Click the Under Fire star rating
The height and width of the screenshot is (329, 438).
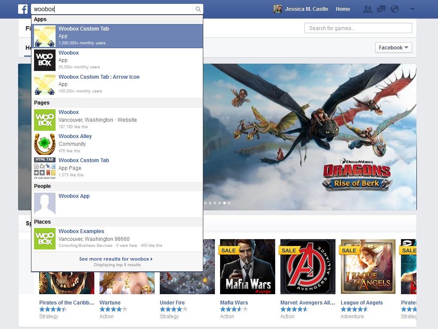pos(174,309)
